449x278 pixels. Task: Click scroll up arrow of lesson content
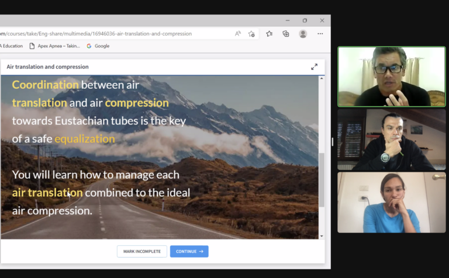click(321, 79)
